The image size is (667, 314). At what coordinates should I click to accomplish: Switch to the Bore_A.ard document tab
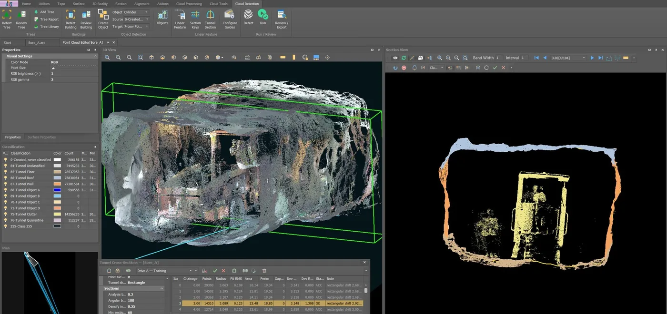coord(37,43)
